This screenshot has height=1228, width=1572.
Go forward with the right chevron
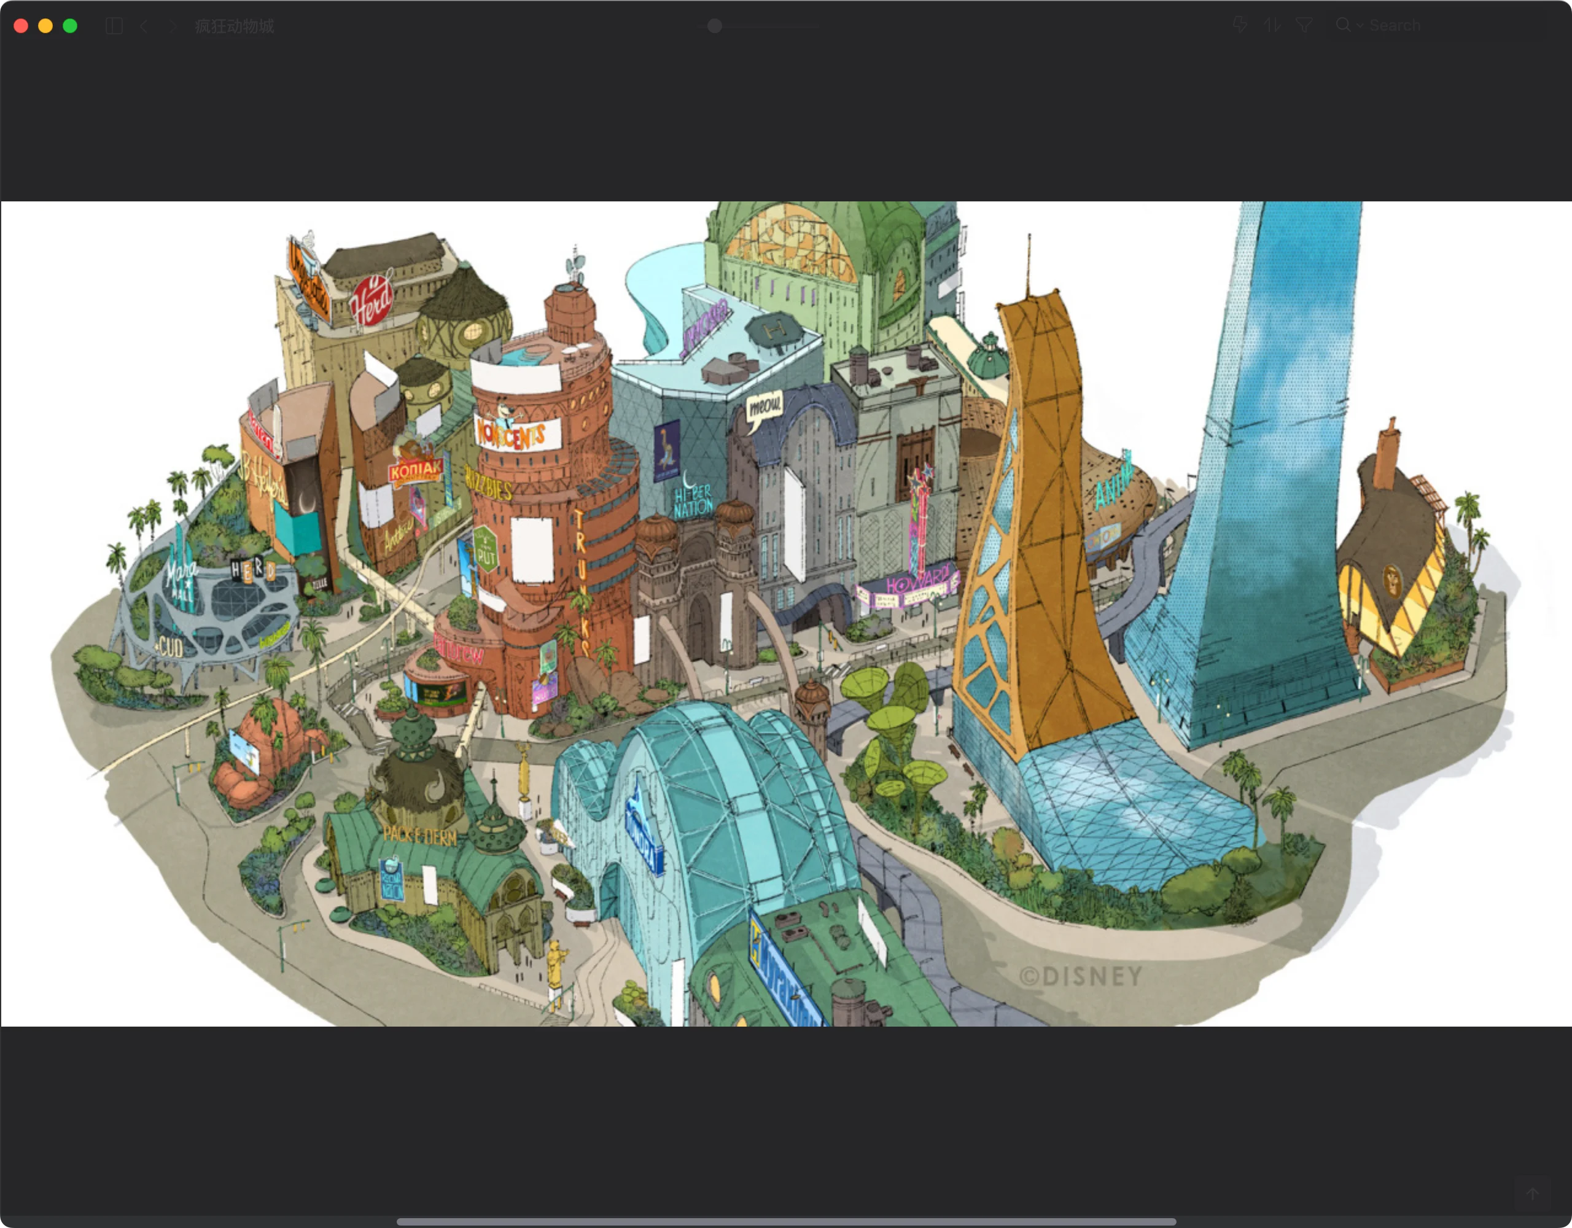(x=172, y=26)
